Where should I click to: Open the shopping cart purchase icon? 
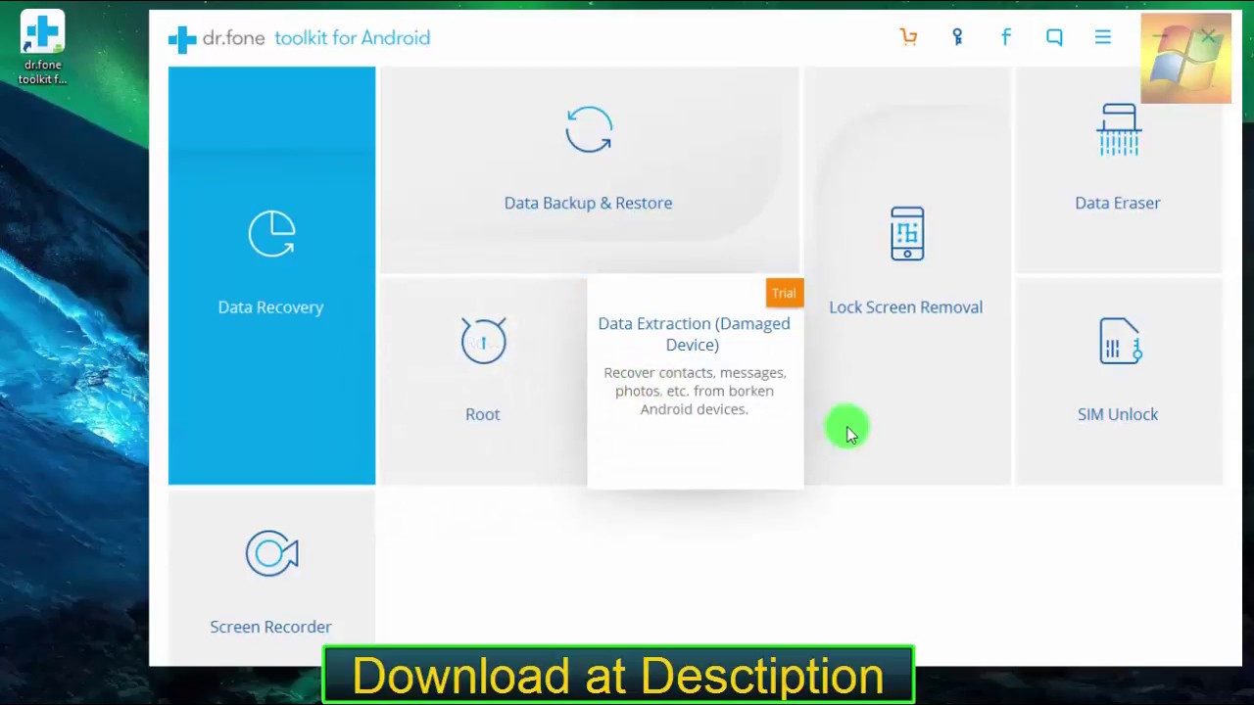909,37
